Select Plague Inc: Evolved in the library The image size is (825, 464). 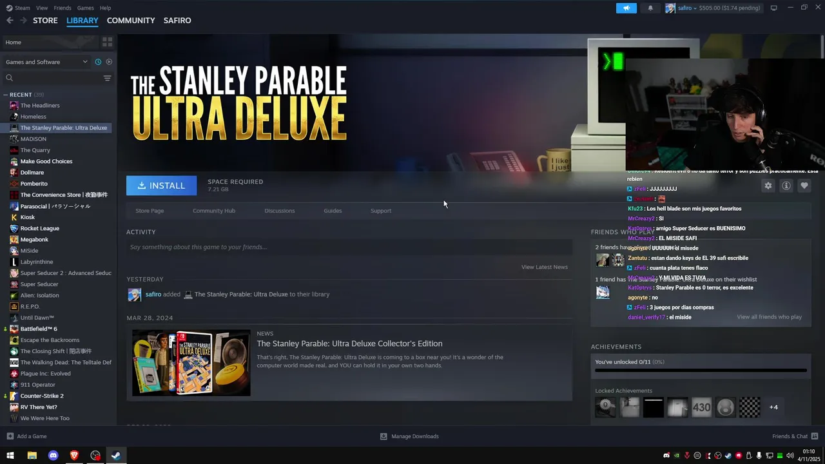45,374
